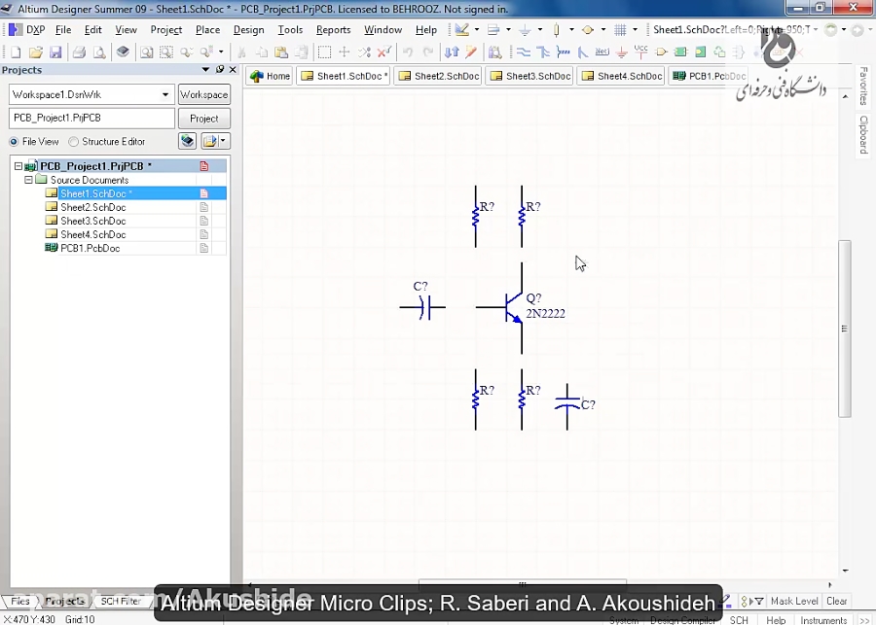Click the Clear button in the status bar
The width and height of the screenshot is (876, 625).
[837, 602]
